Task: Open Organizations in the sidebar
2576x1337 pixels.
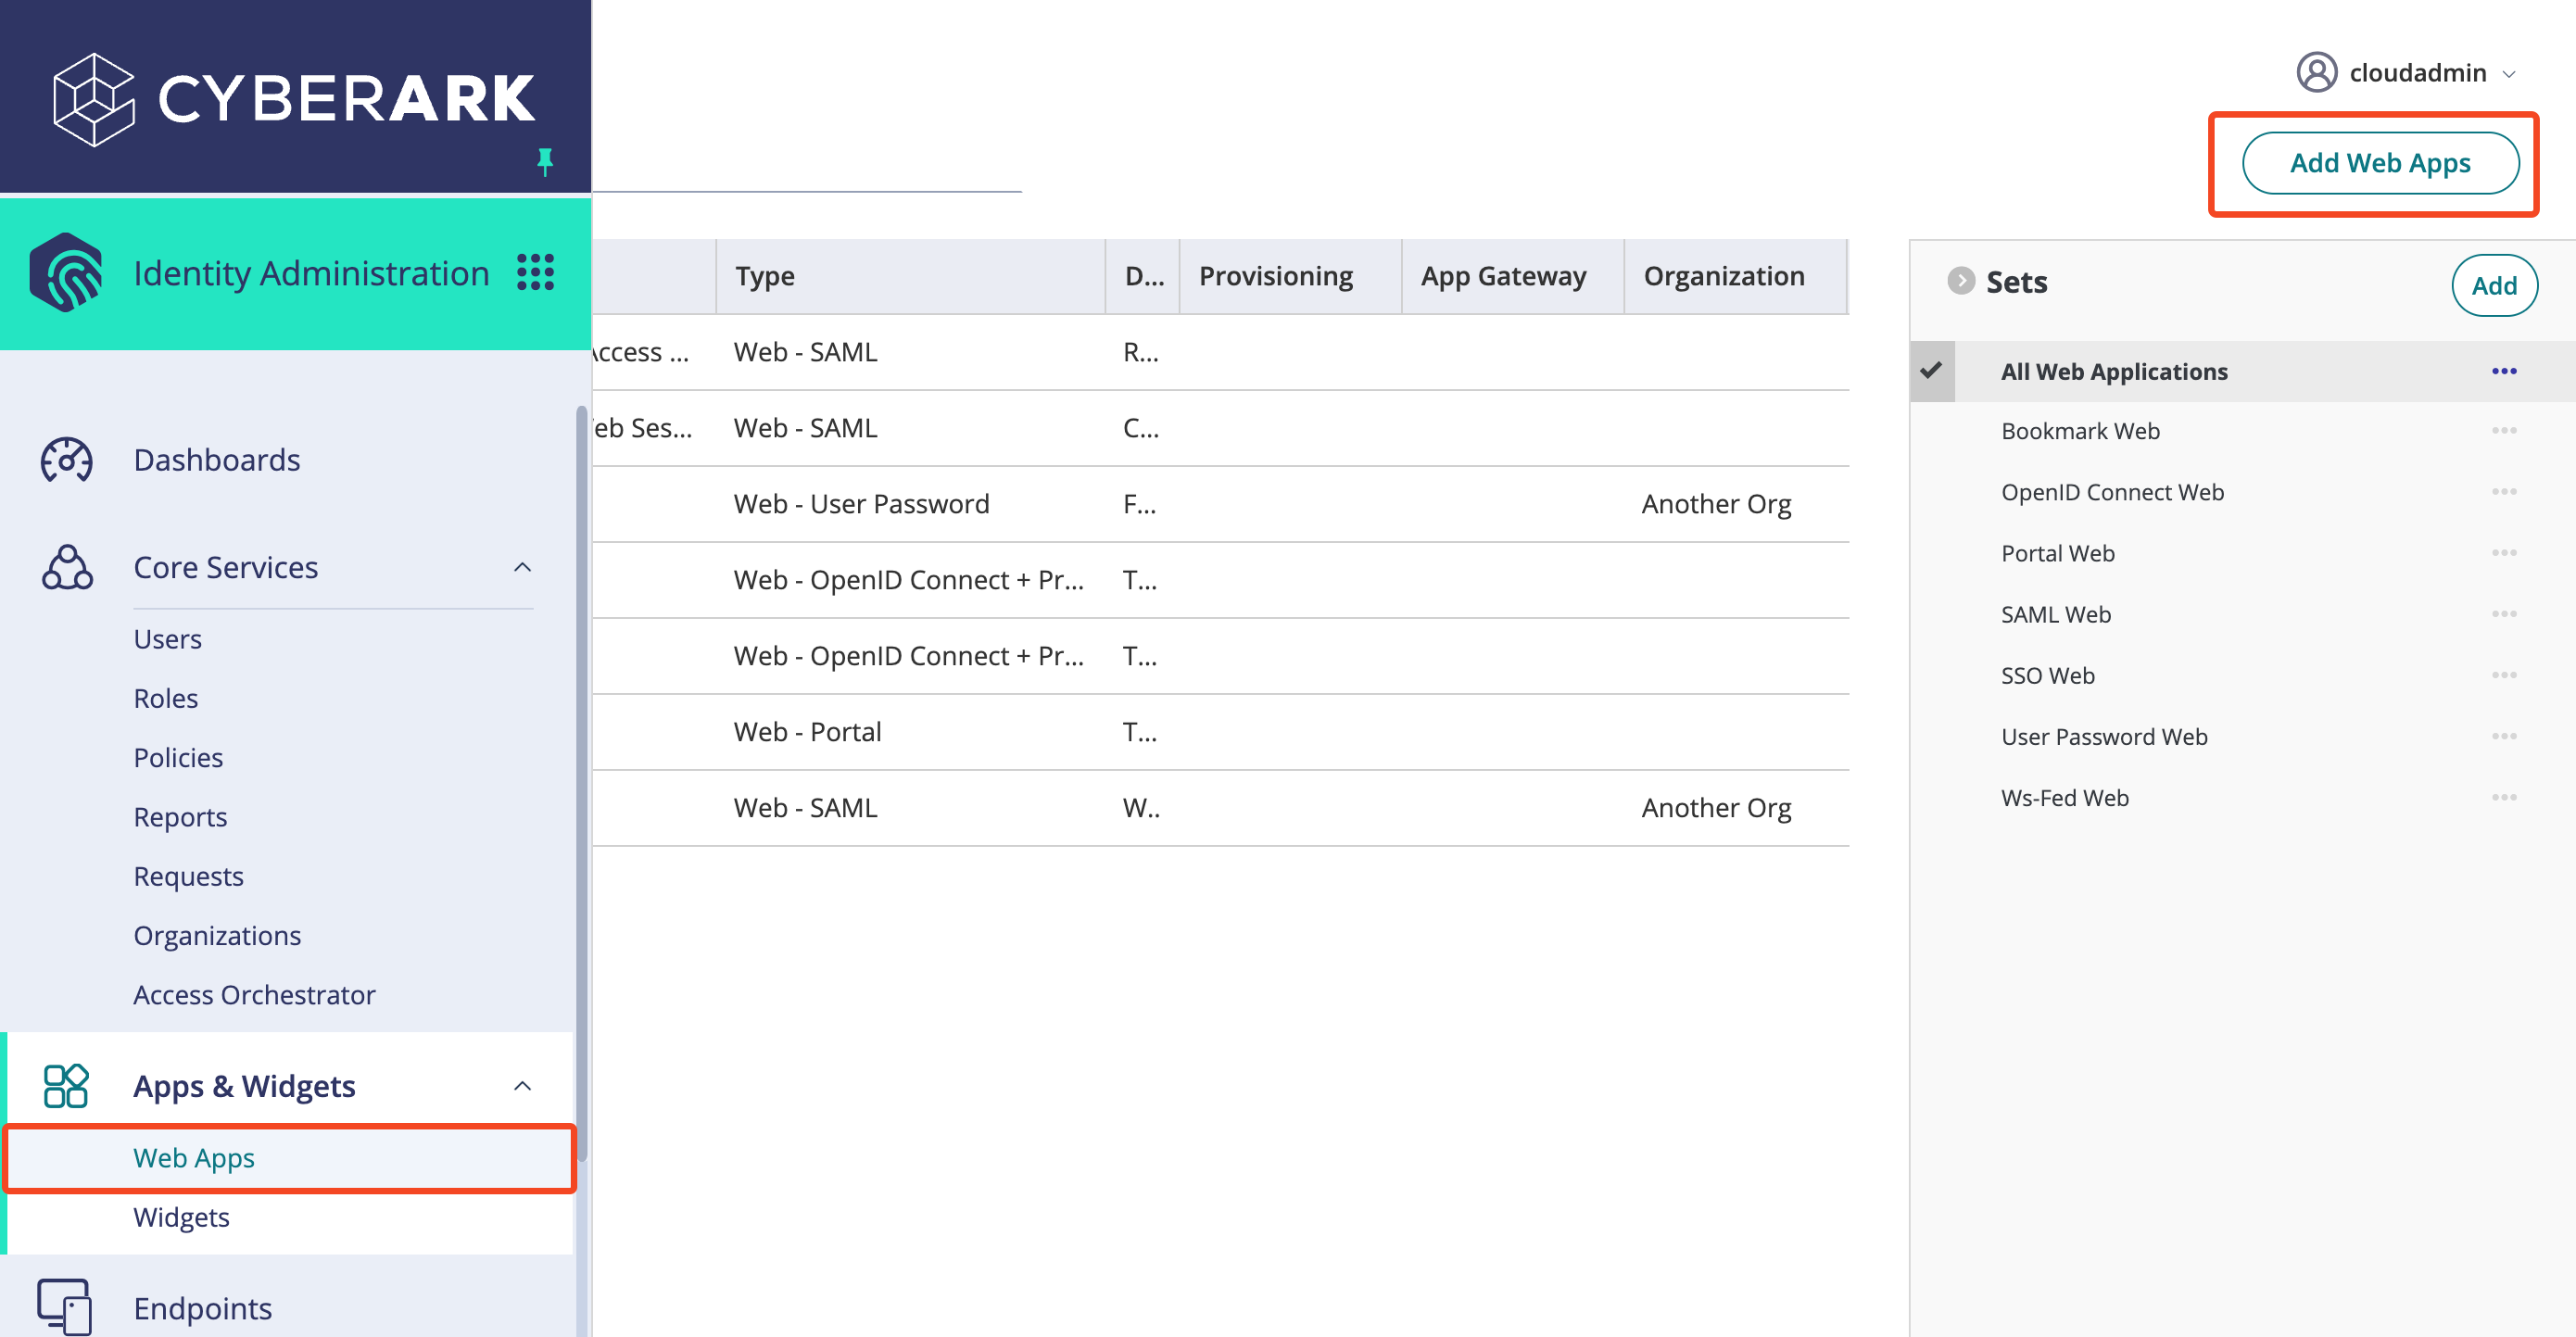Action: click(x=217, y=935)
